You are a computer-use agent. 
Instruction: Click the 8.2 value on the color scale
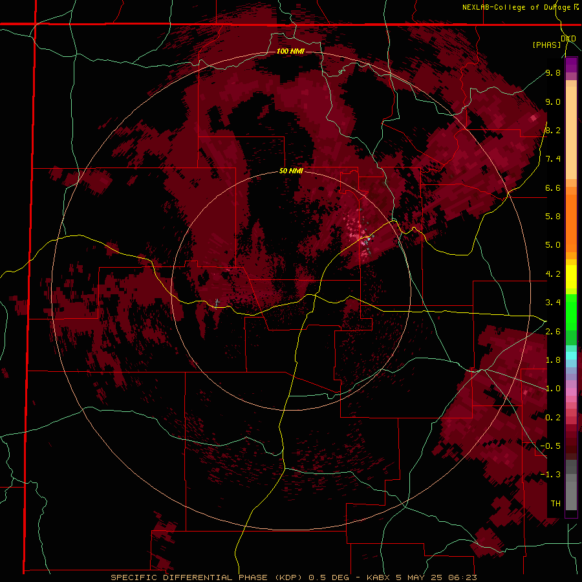[553, 130]
